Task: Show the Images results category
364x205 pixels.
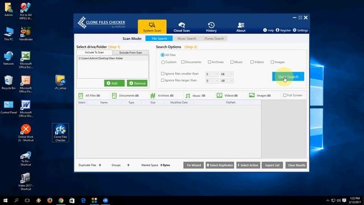Action: coord(260,96)
